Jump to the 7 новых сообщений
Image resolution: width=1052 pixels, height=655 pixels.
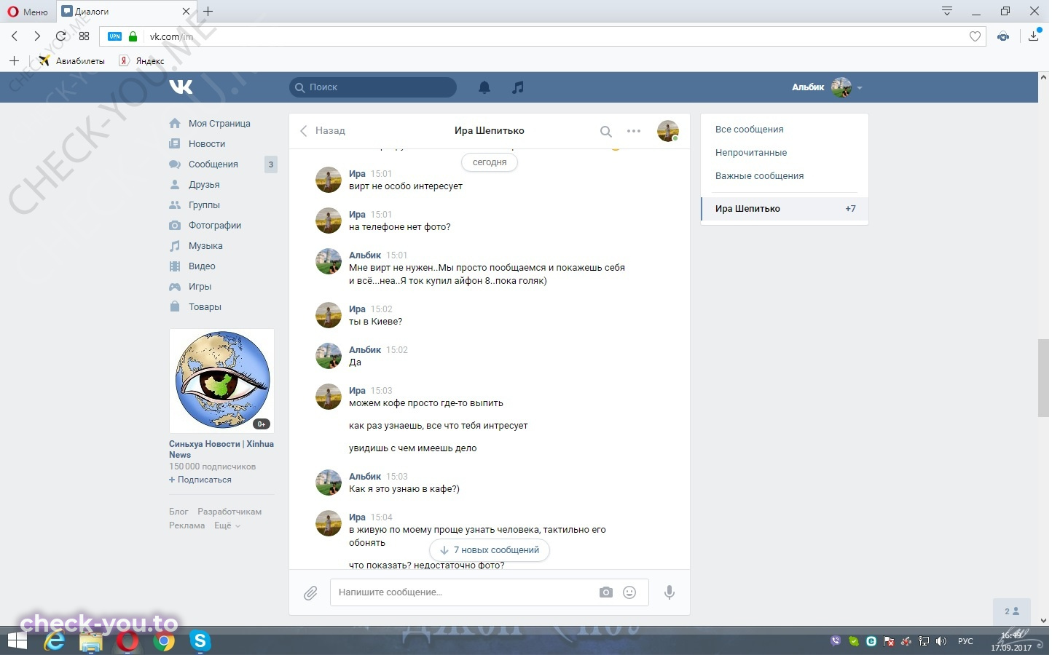490,550
